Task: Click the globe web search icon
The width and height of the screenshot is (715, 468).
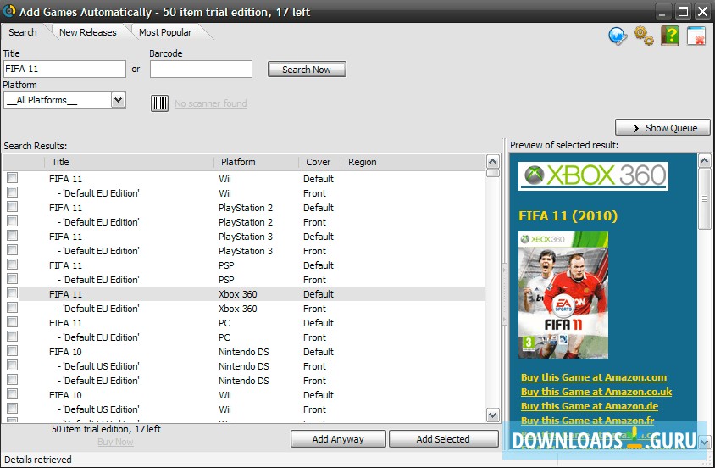Action: point(618,36)
